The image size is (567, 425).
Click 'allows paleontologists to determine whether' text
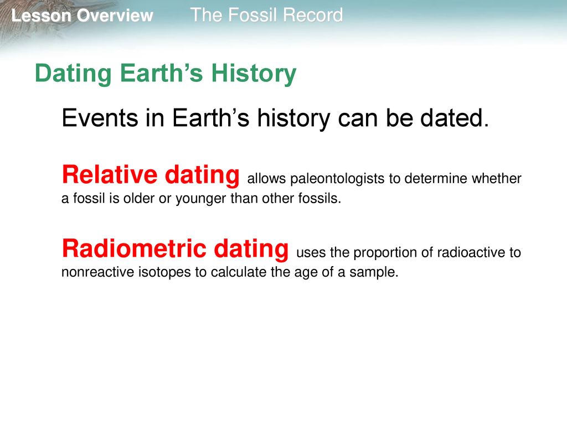click(x=384, y=179)
